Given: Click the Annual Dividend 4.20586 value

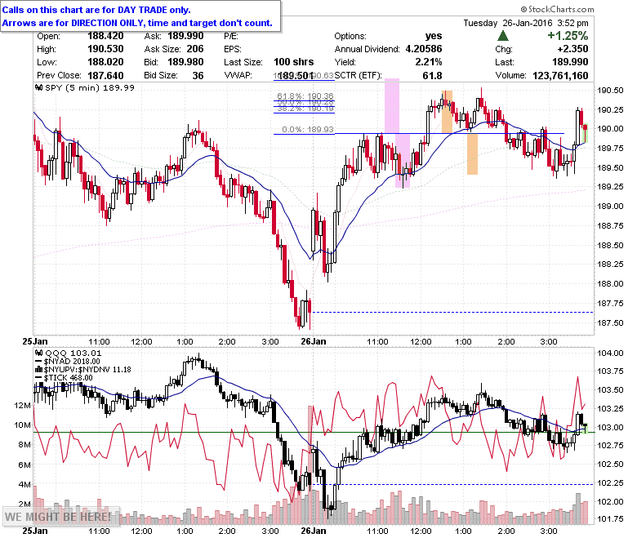Looking at the screenshot, I should coord(424,49).
